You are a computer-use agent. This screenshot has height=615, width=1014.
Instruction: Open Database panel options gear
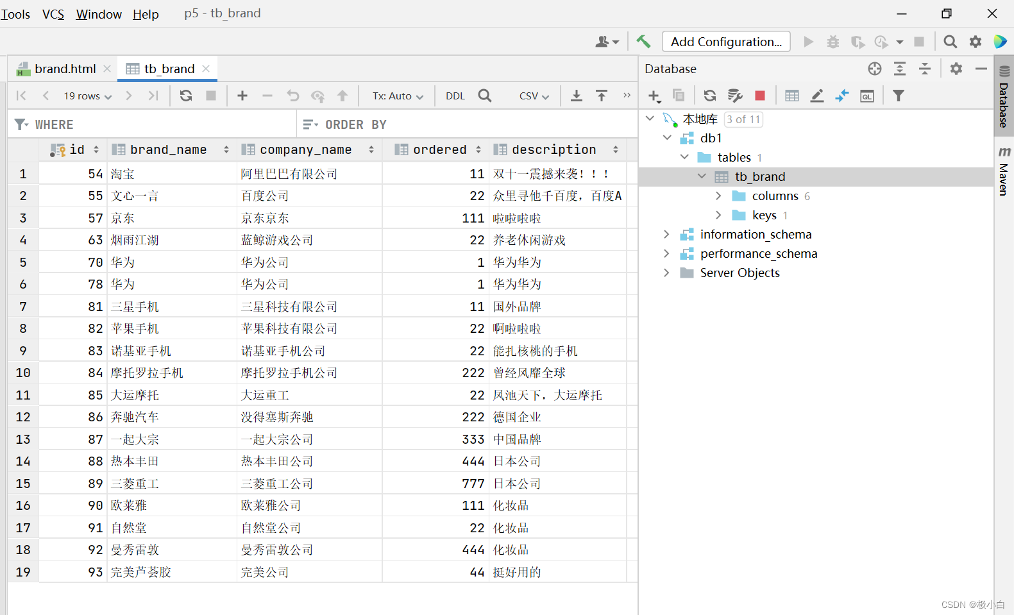click(956, 69)
